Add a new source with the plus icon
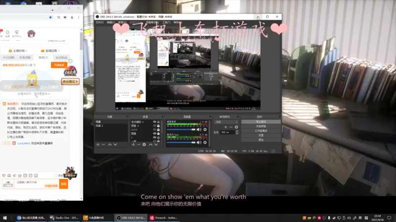 pos(133,145)
